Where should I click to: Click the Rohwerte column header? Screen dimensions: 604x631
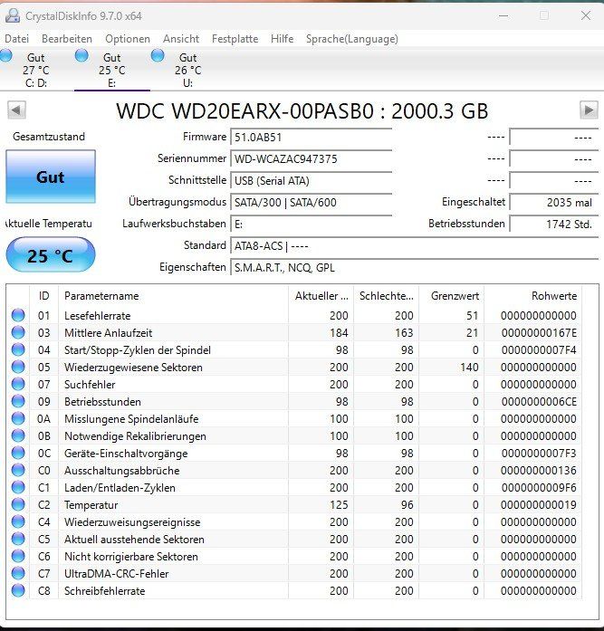(532, 296)
